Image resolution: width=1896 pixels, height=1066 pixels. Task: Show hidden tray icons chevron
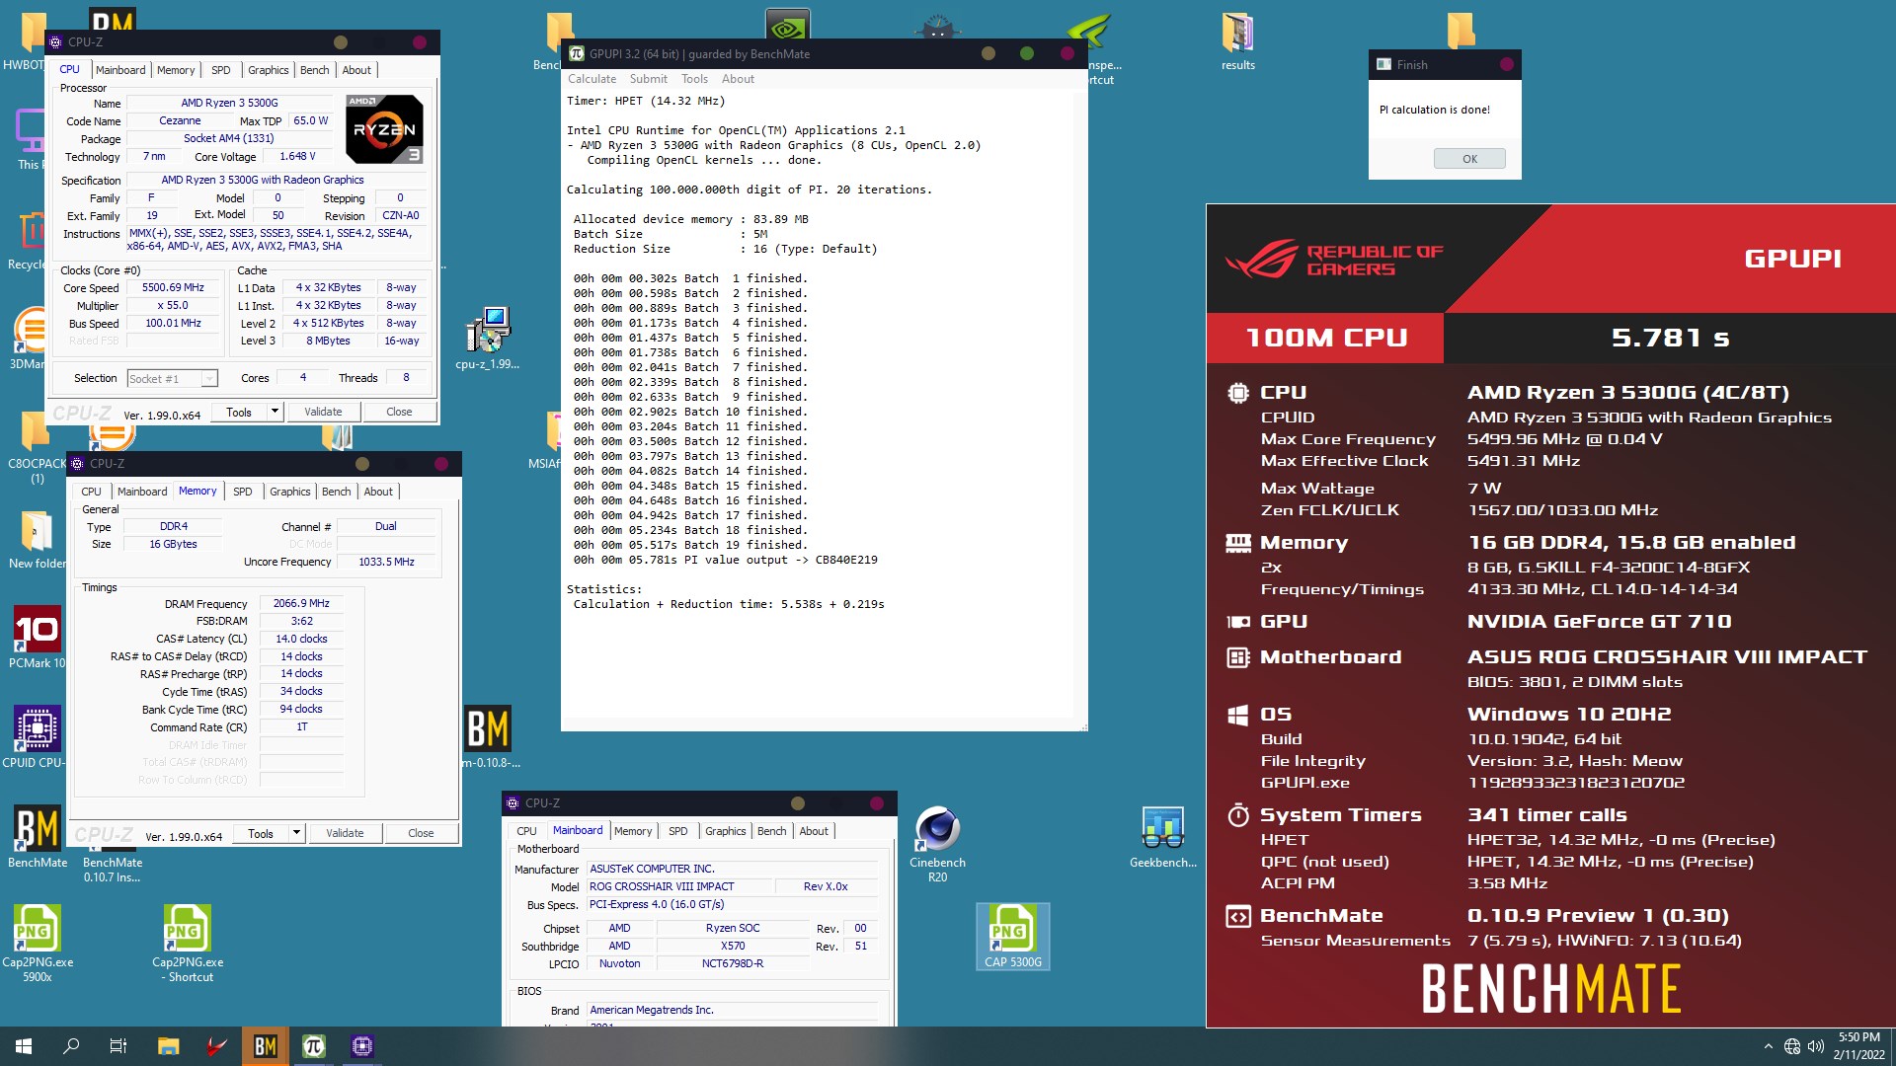[x=1768, y=1046]
